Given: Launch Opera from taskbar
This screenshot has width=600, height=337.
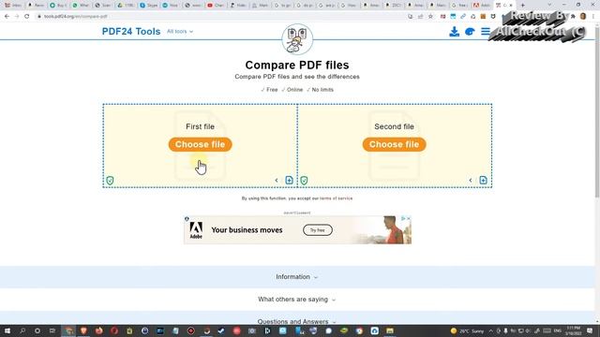Looking at the screenshot, I should point(114,330).
